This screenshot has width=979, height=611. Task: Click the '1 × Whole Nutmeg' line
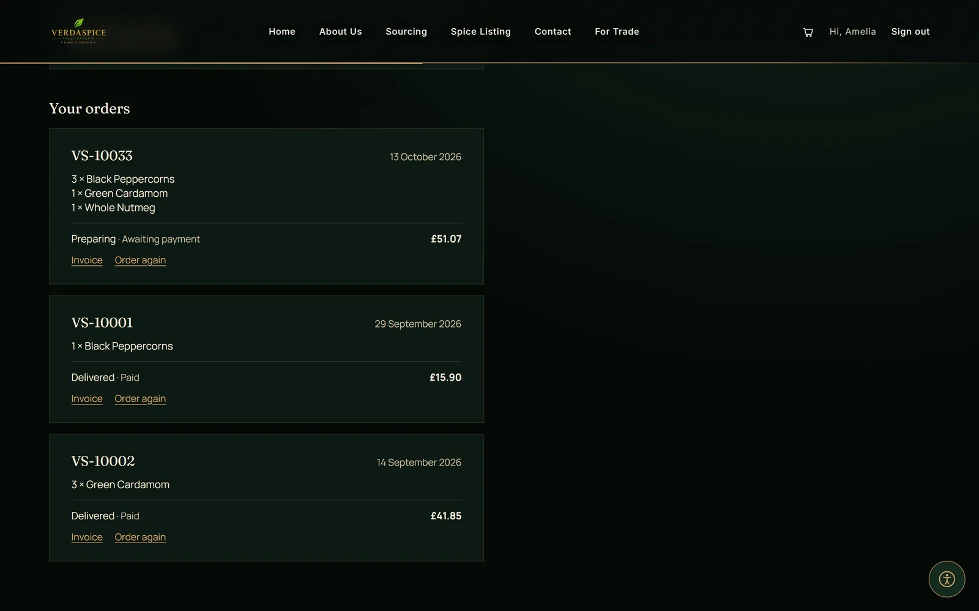pos(113,208)
